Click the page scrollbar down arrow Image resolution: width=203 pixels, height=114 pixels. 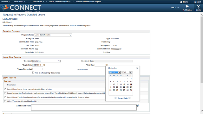pos(202,111)
